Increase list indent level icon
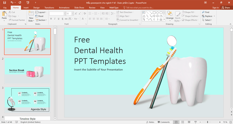Screen dimensions: 233x124 click(107, 13)
